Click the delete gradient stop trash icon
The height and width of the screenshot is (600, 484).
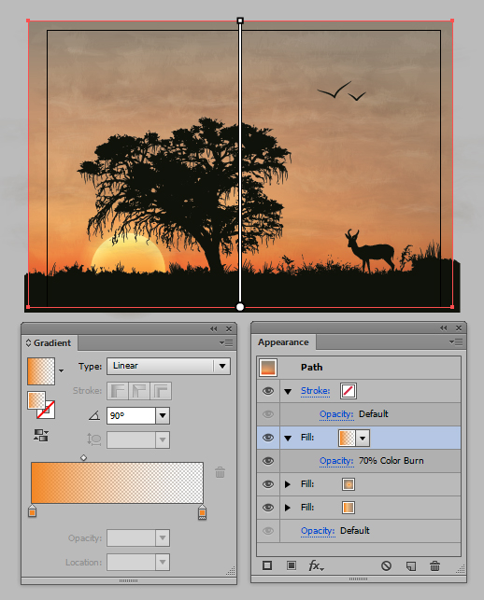(x=220, y=472)
